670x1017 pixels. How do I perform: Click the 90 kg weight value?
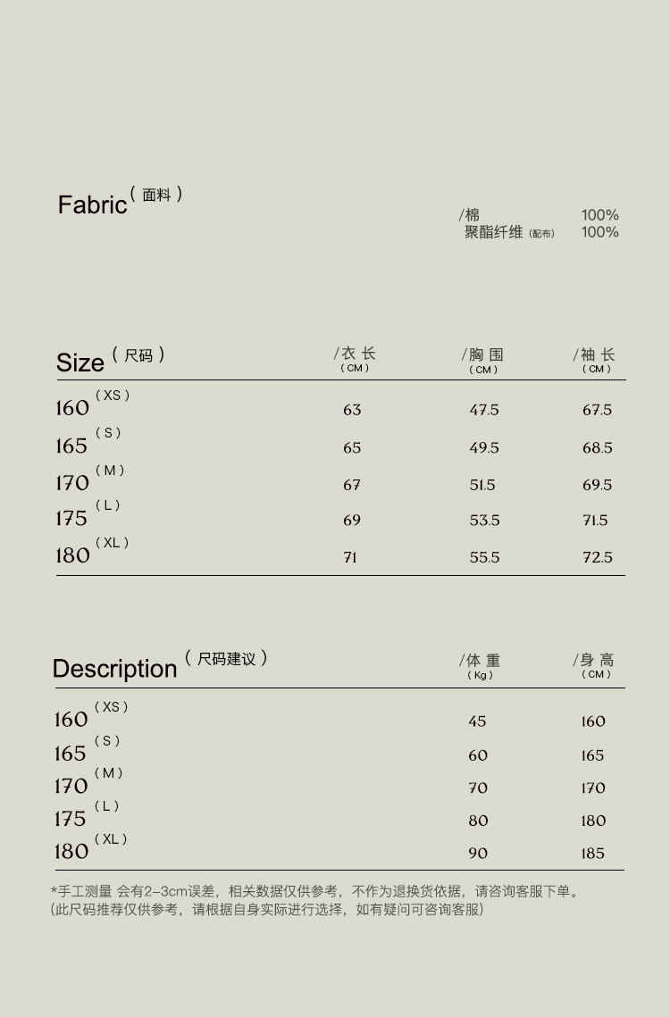(x=478, y=854)
